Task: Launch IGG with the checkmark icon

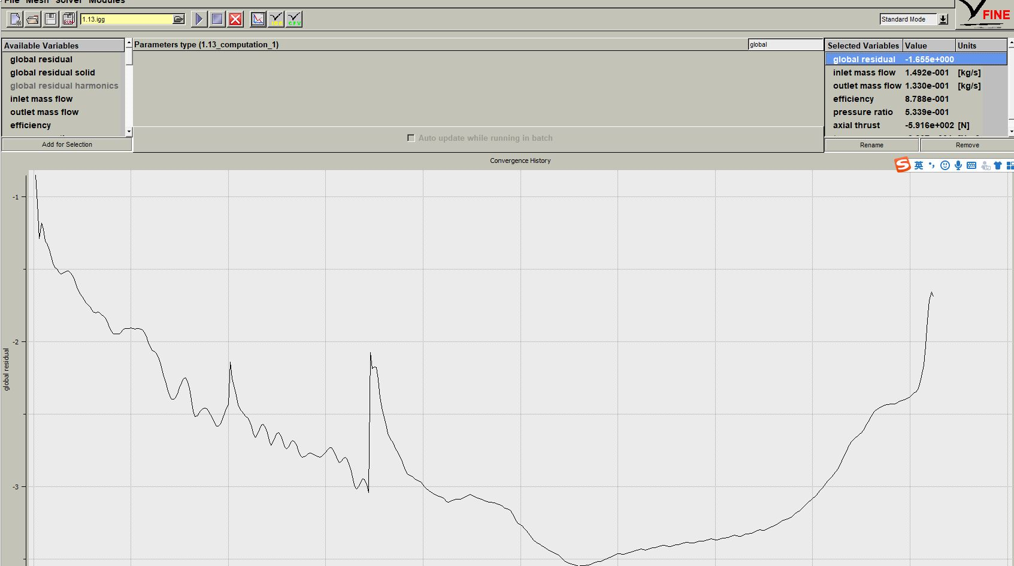Action: tap(276, 19)
